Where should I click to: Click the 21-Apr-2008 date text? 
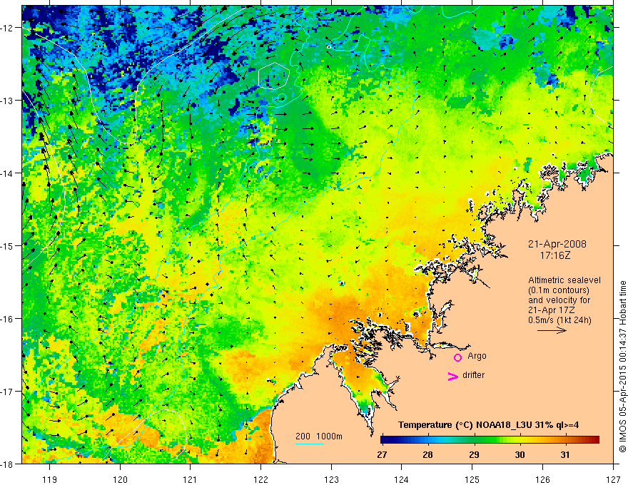coord(557,244)
